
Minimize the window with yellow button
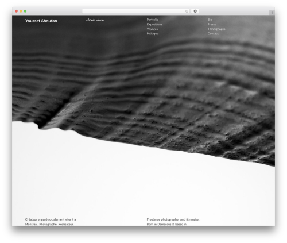tap(21, 11)
